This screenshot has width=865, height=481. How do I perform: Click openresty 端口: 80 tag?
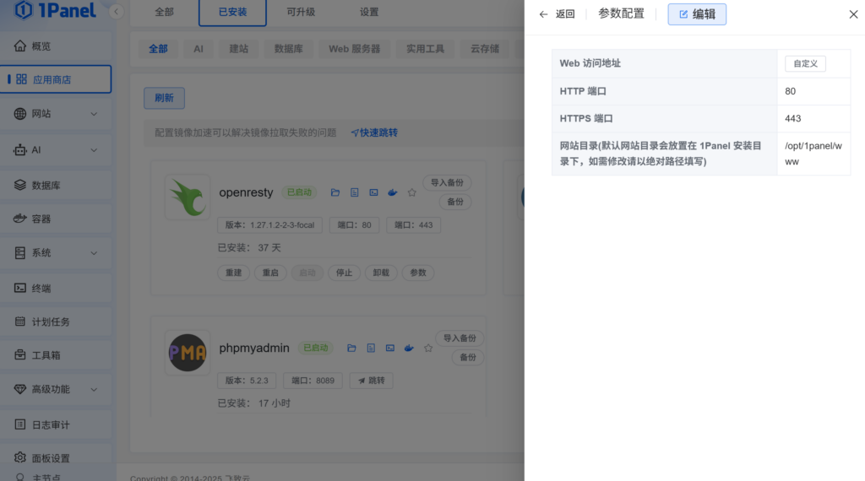pos(354,224)
